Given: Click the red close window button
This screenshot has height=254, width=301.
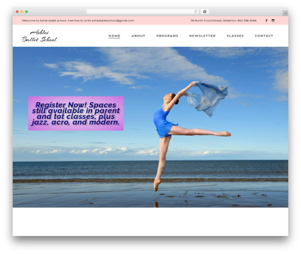Looking at the screenshot, I should 17,12.
